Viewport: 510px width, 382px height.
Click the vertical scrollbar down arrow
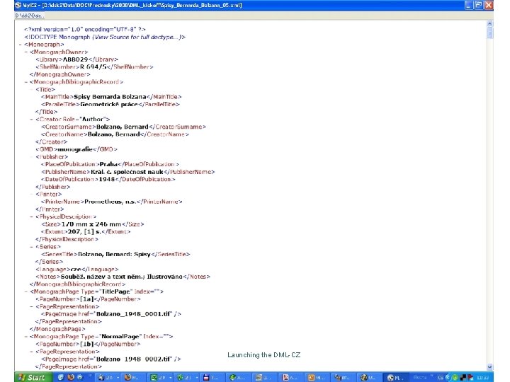pos(490,366)
